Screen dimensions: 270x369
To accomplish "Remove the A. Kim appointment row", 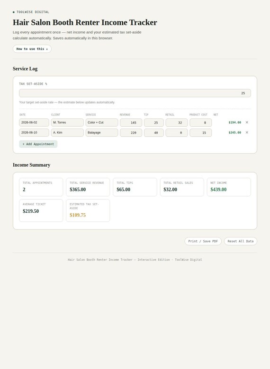I will click(247, 132).
